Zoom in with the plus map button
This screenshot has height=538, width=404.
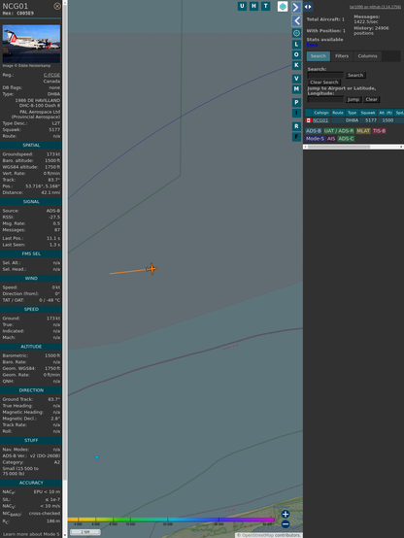click(x=286, y=514)
